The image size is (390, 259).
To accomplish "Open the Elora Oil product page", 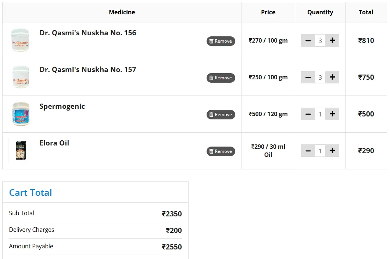I will tap(54, 143).
